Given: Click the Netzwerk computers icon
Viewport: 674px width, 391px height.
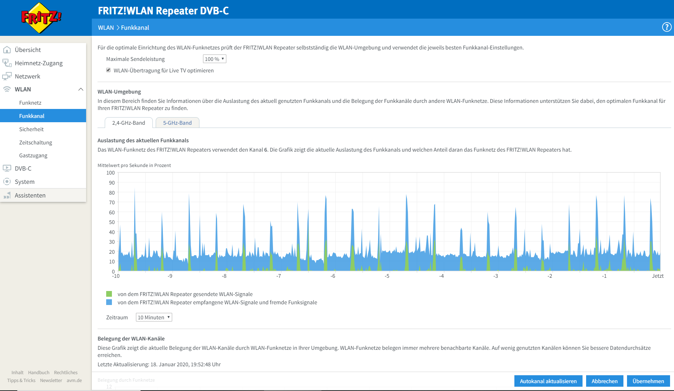Looking at the screenshot, I should coord(7,76).
